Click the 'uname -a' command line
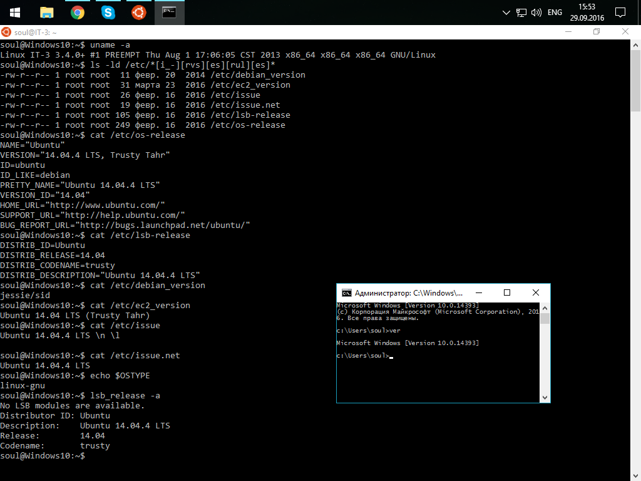The width and height of the screenshot is (641, 481). 65,45
